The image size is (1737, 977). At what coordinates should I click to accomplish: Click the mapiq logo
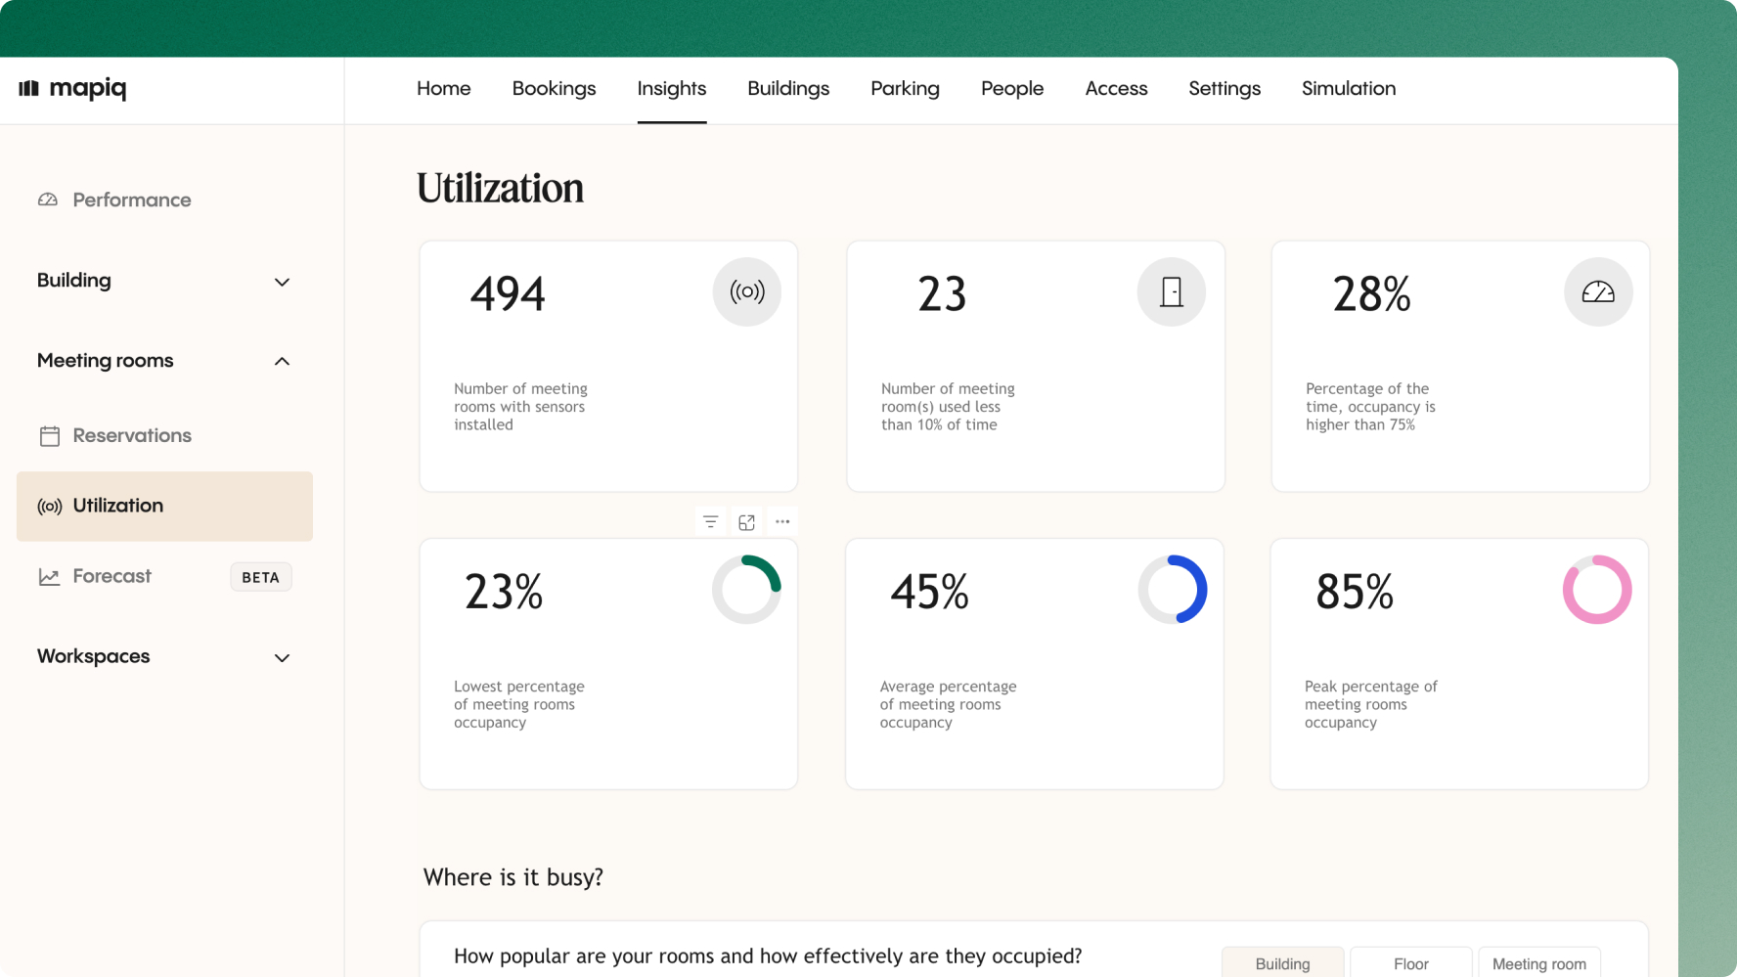click(x=72, y=88)
